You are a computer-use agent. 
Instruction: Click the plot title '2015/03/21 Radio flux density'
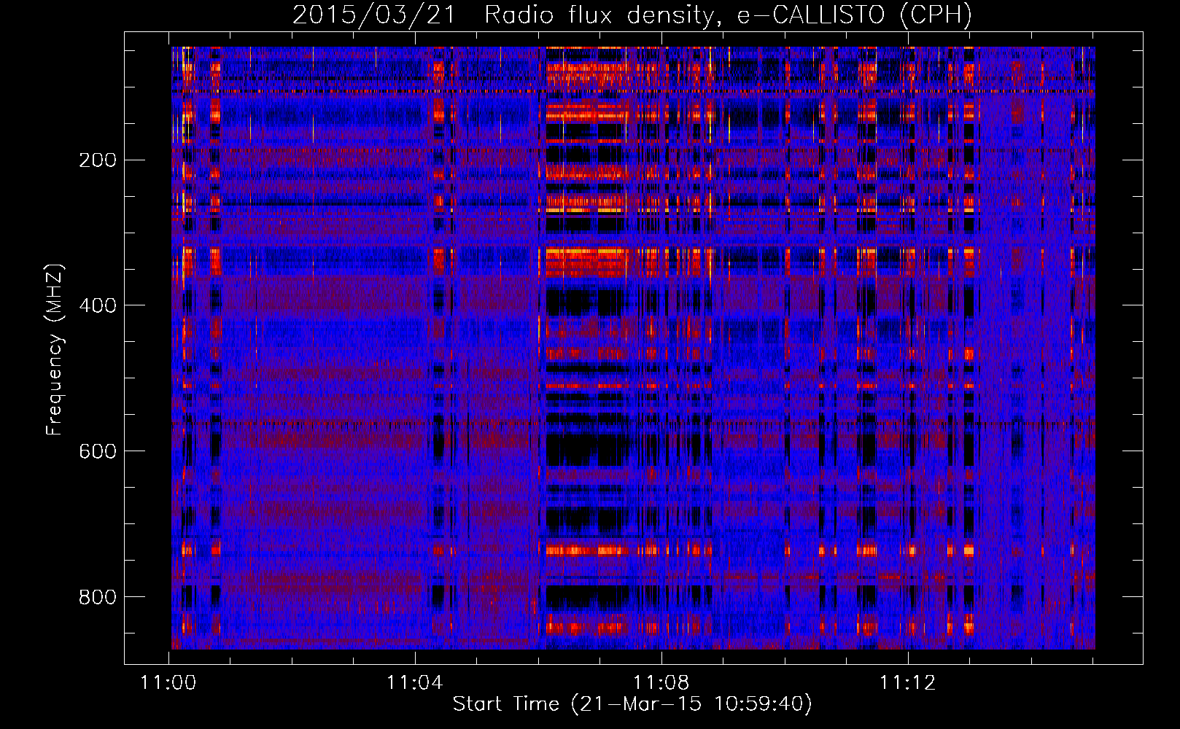point(632,15)
